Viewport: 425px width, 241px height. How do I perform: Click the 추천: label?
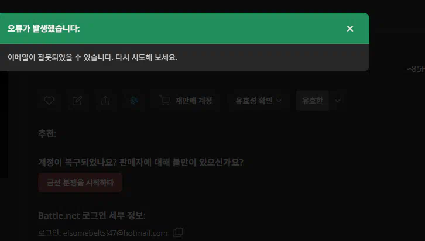pos(47,134)
